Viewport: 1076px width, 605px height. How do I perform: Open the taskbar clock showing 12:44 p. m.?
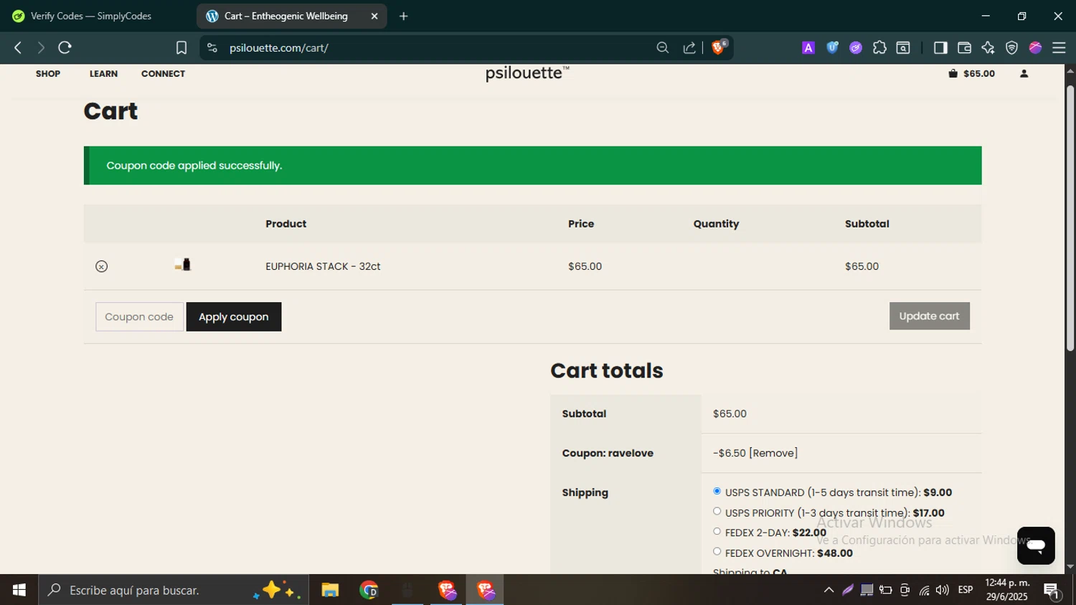pyautogui.click(x=1007, y=590)
